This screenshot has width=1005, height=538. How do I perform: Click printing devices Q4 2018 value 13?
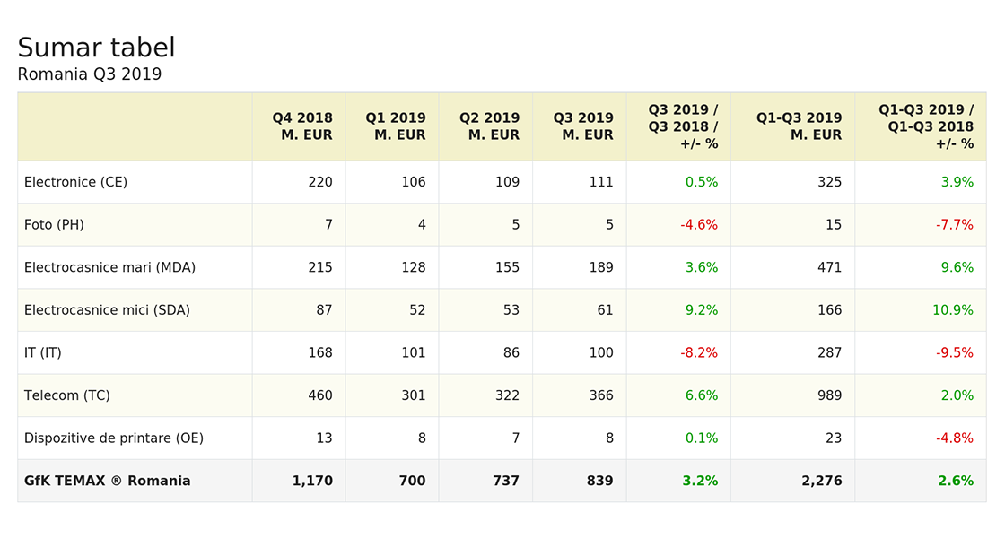pyautogui.click(x=324, y=438)
